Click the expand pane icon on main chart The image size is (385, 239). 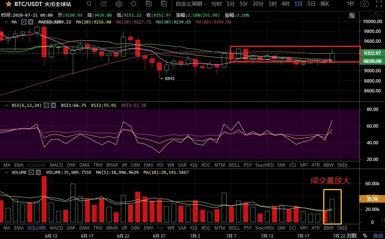tap(352, 16)
